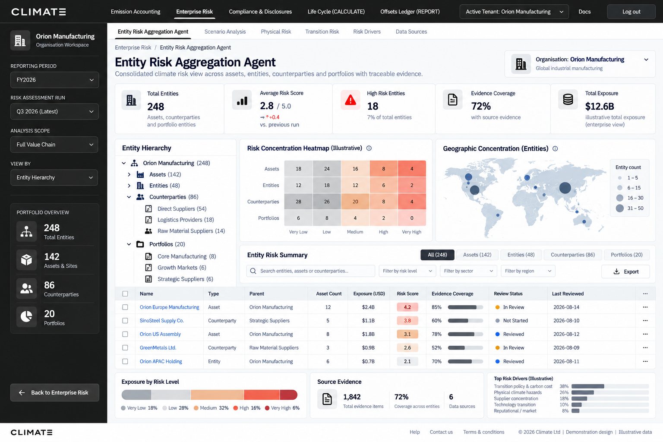The height and width of the screenshot is (442, 663).
Task: Check the GreenMetals Ltd. row checkbox
Action: tap(125, 347)
